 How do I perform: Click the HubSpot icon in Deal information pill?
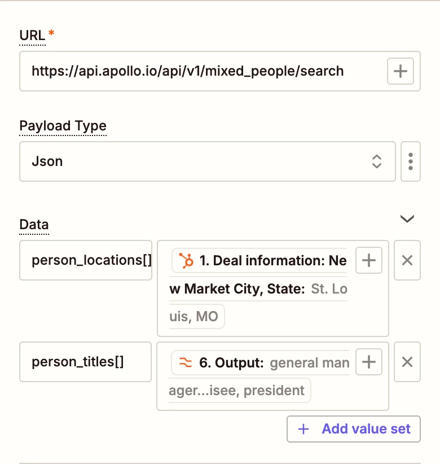click(186, 261)
